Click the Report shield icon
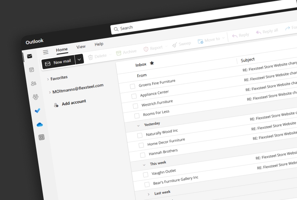297x200 pixels. pos(146,49)
